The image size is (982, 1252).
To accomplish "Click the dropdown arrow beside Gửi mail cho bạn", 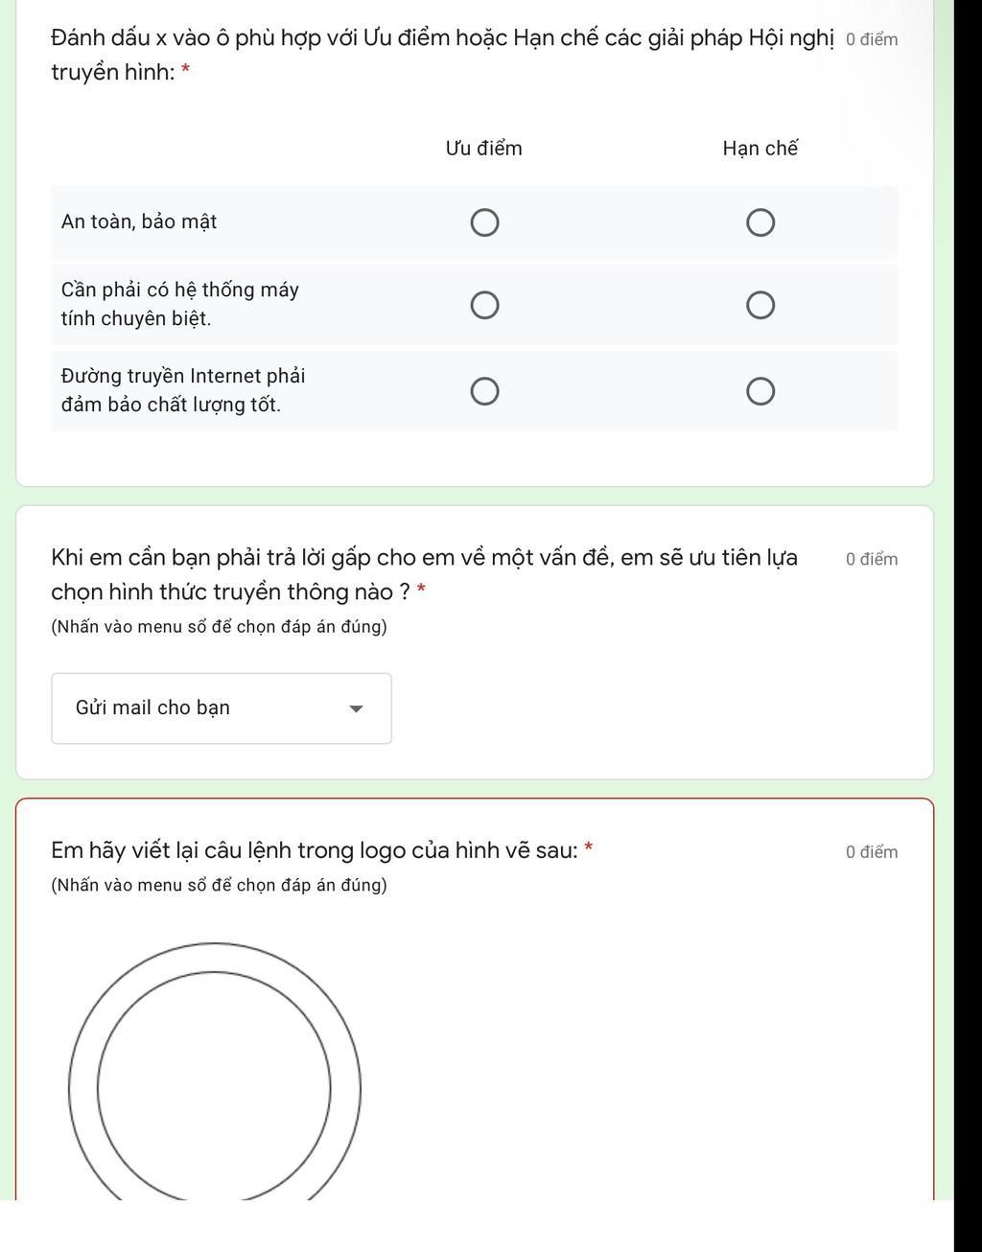I will (x=357, y=709).
